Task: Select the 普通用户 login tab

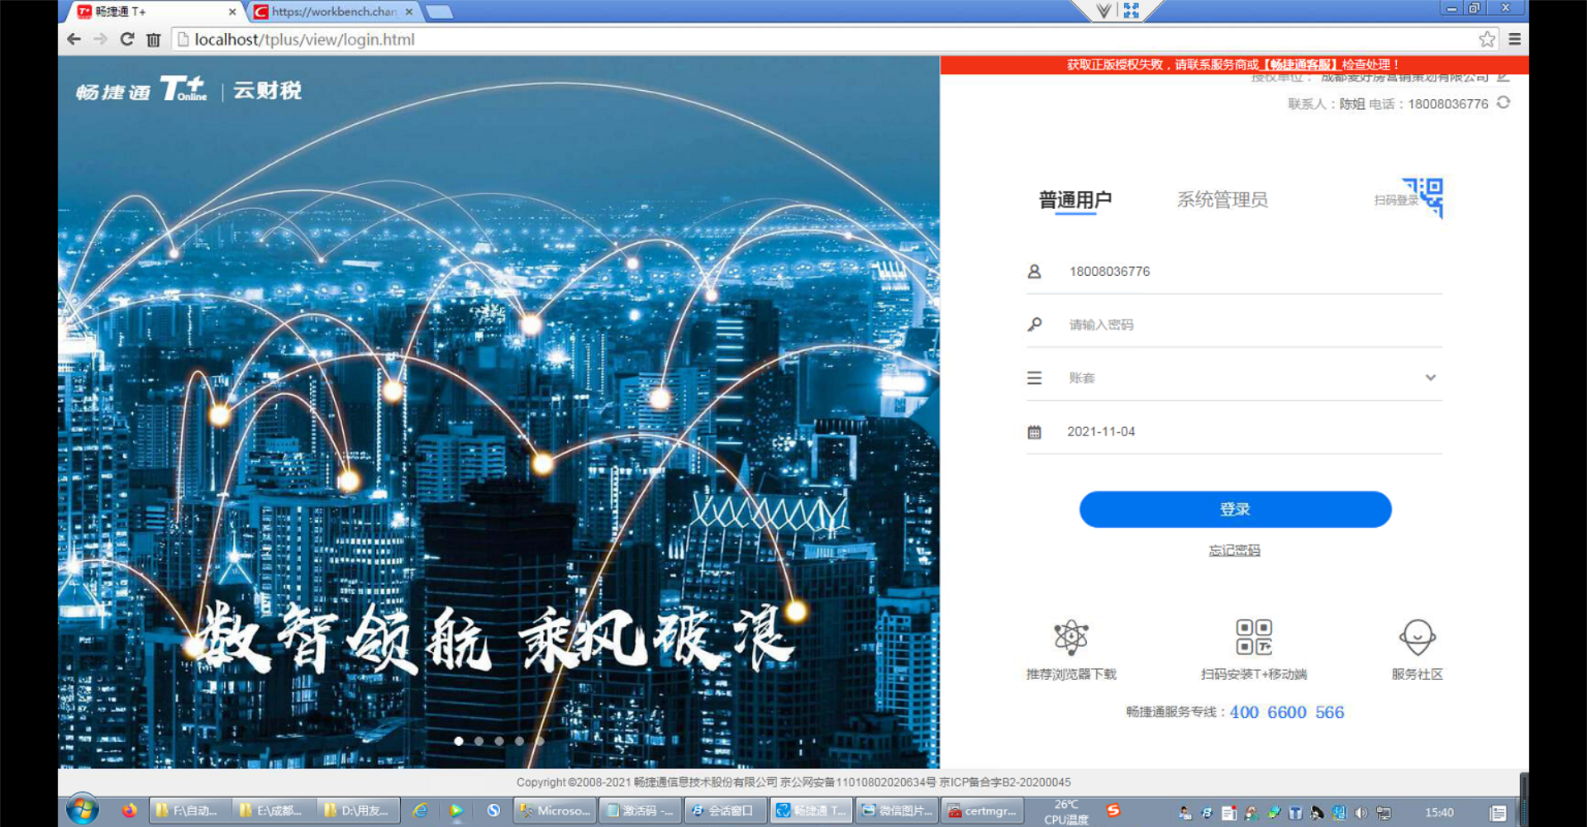Action: click(x=1075, y=200)
